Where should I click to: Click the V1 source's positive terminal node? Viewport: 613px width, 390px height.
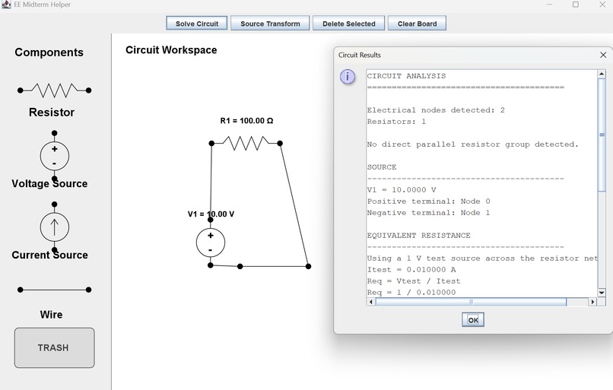[x=211, y=220]
